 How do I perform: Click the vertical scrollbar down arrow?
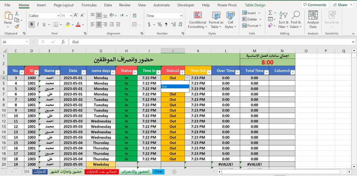coord(354,166)
